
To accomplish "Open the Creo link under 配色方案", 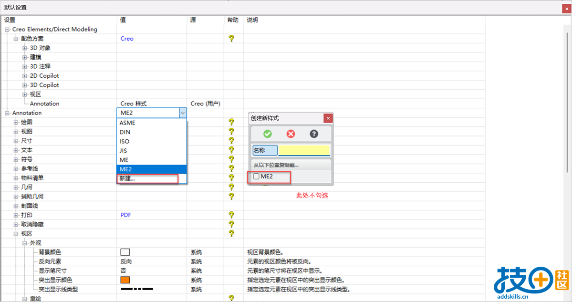I will click(126, 39).
